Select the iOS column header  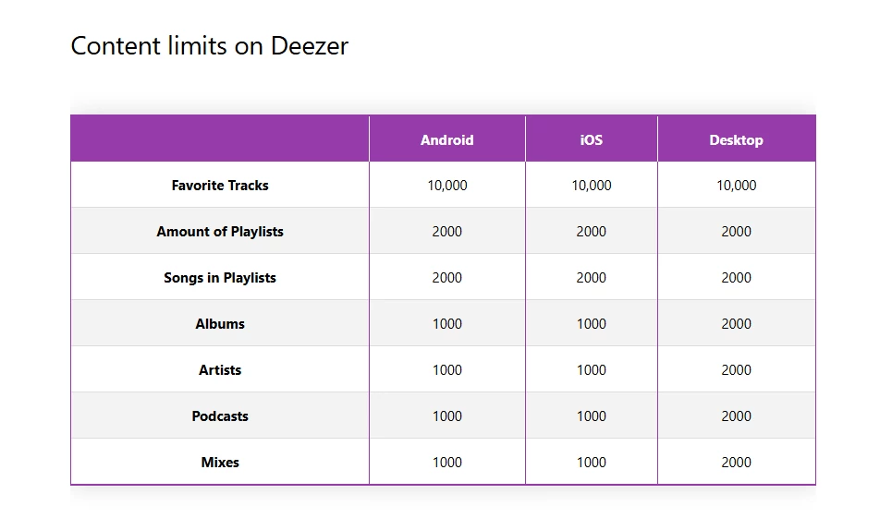[591, 140]
